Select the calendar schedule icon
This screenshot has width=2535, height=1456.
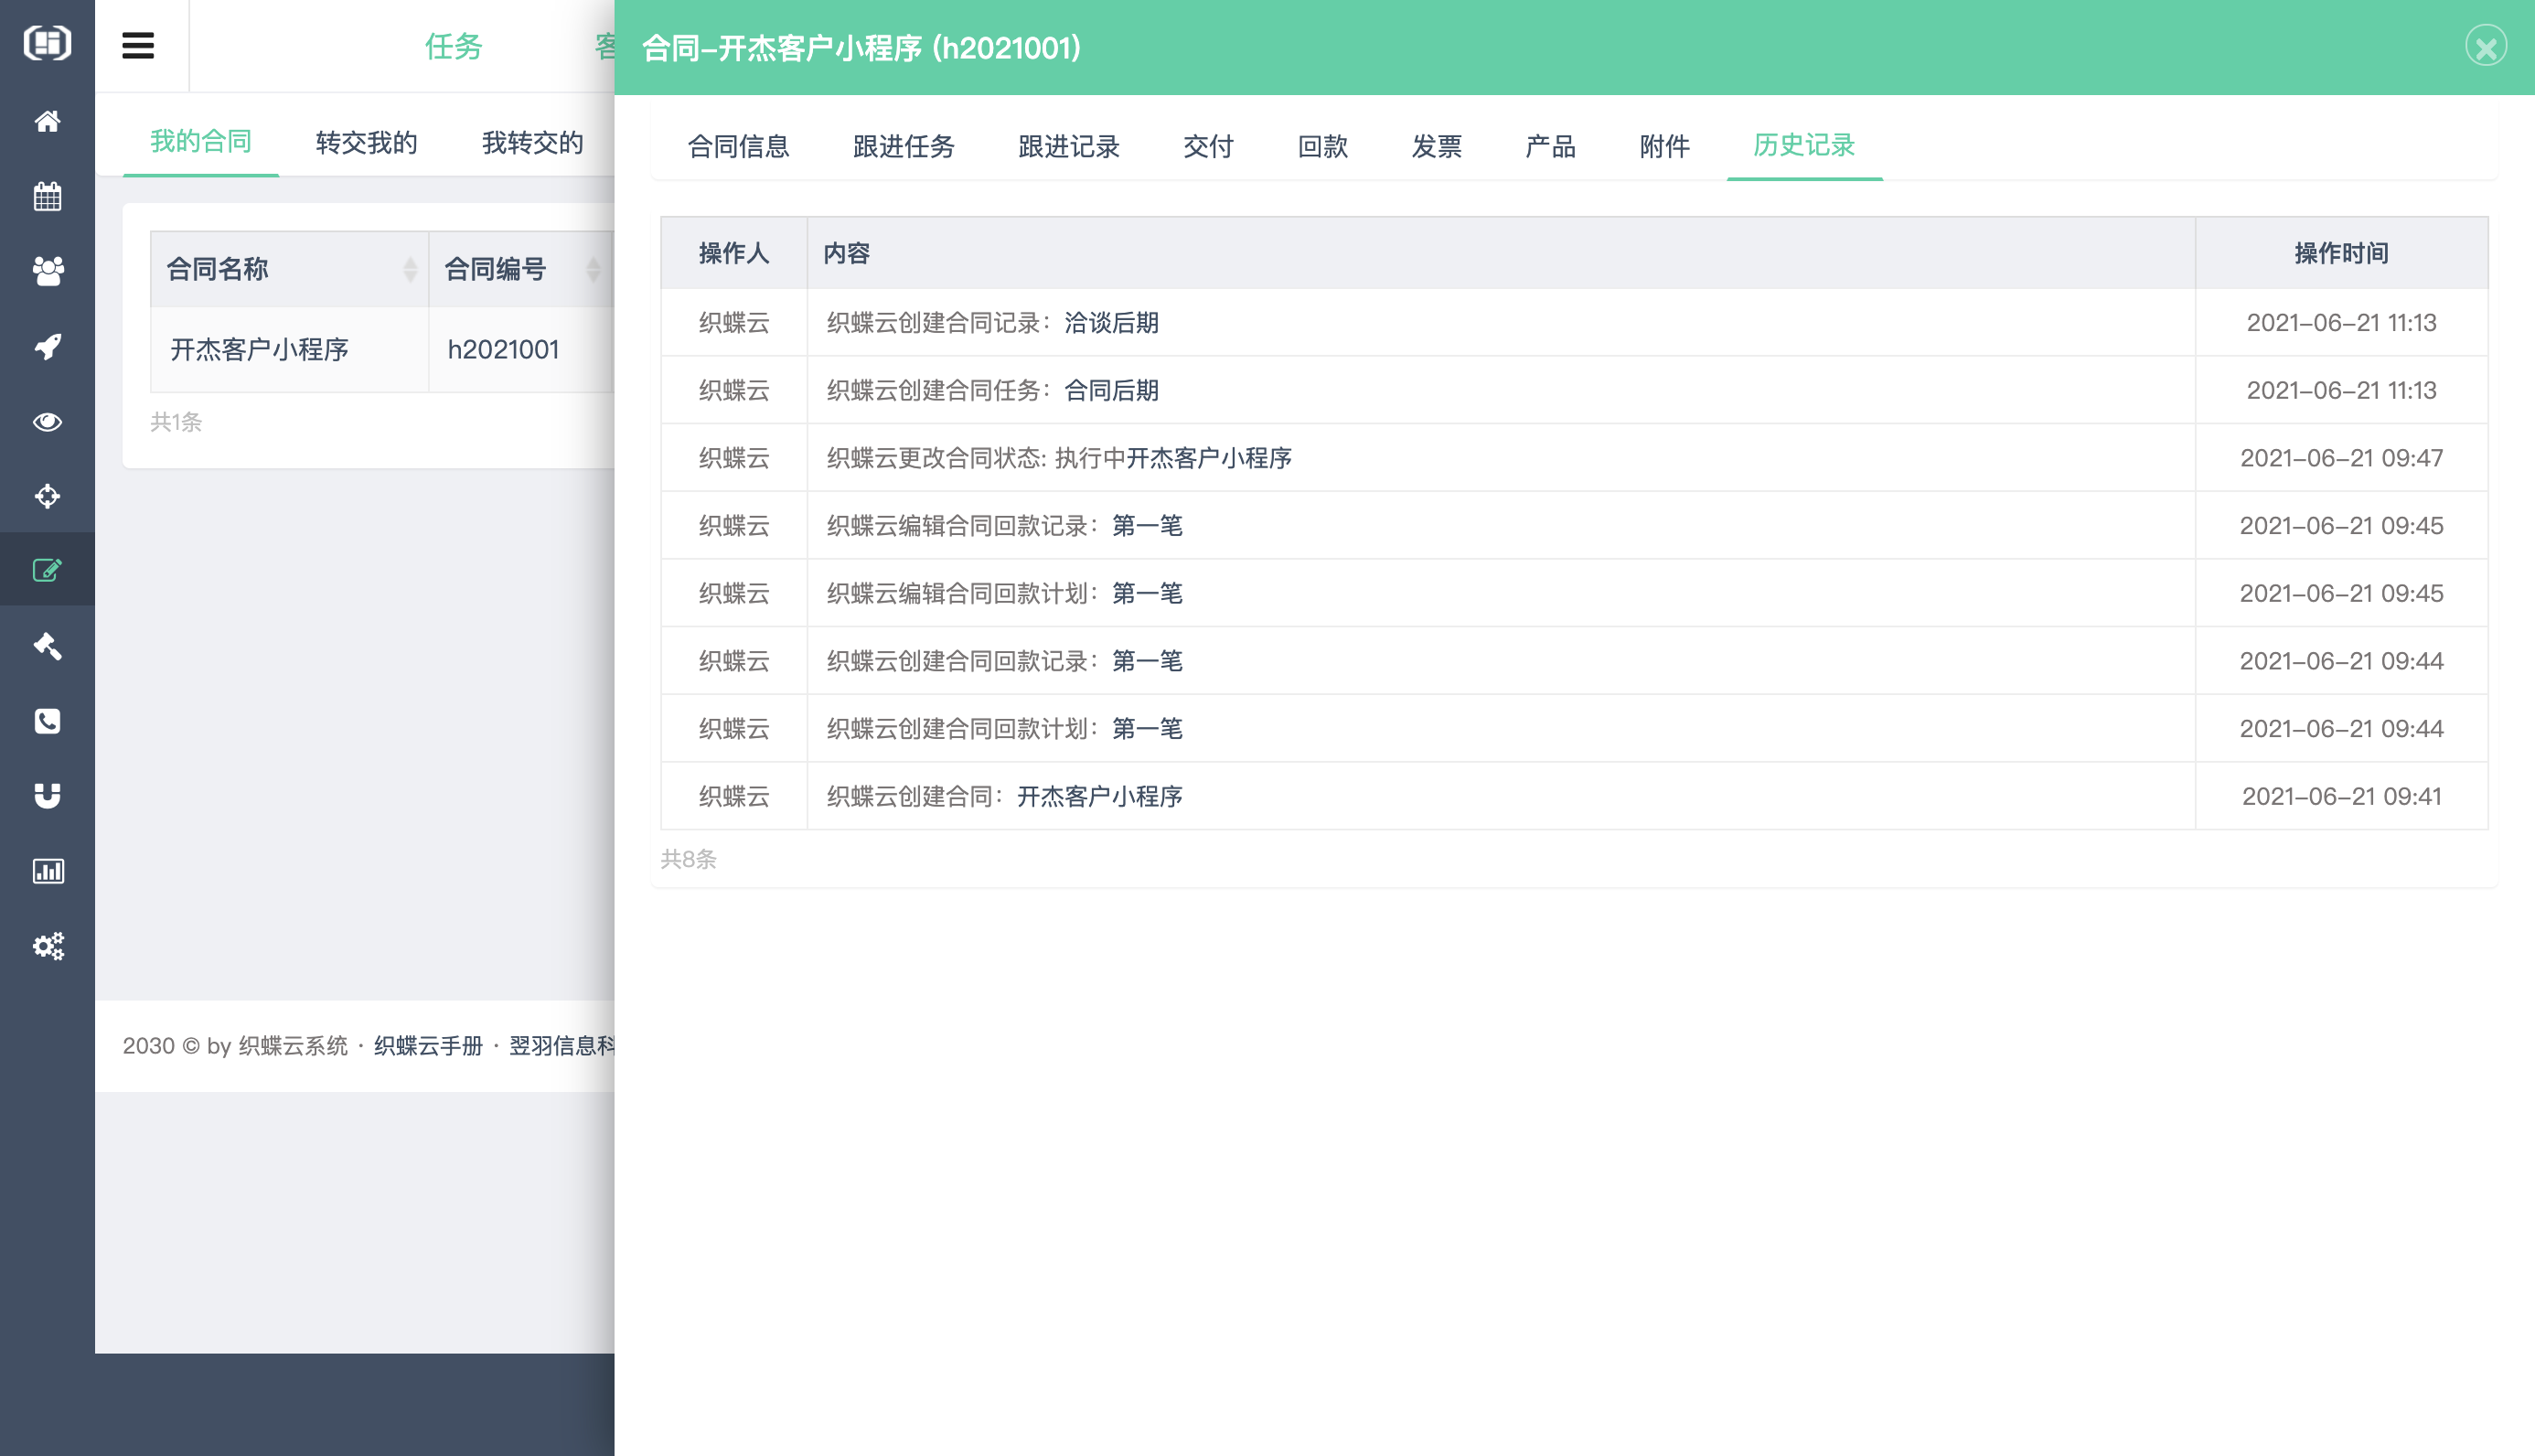[x=47, y=196]
